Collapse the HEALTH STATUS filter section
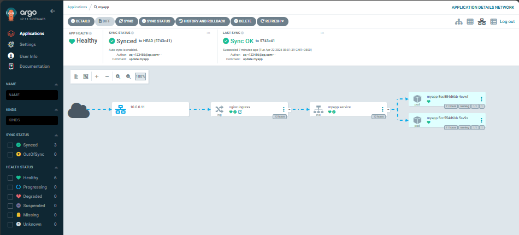Image resolution: width=519 pixels, height=235 pixels. (56, 167)
